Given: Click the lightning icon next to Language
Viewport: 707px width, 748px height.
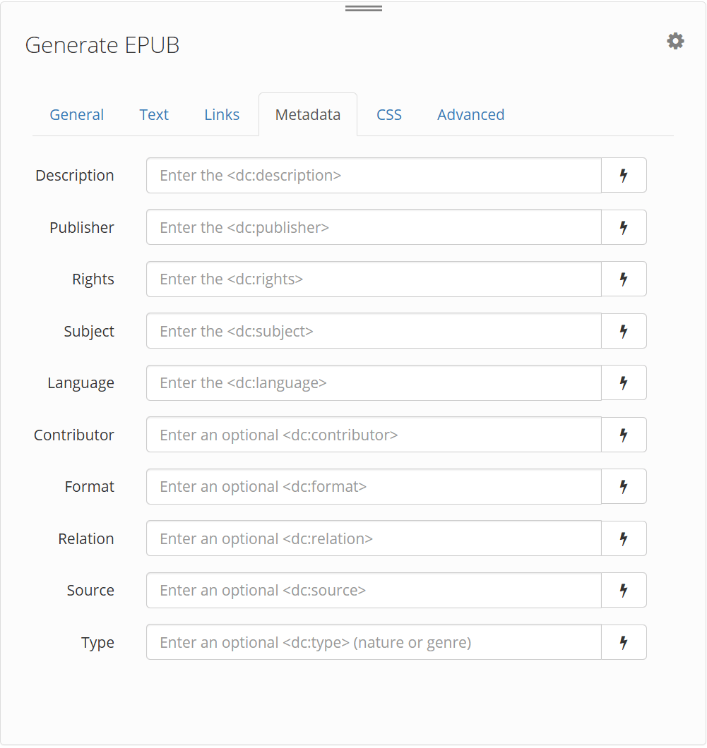Looking at the screenshot, I should 624,382.
